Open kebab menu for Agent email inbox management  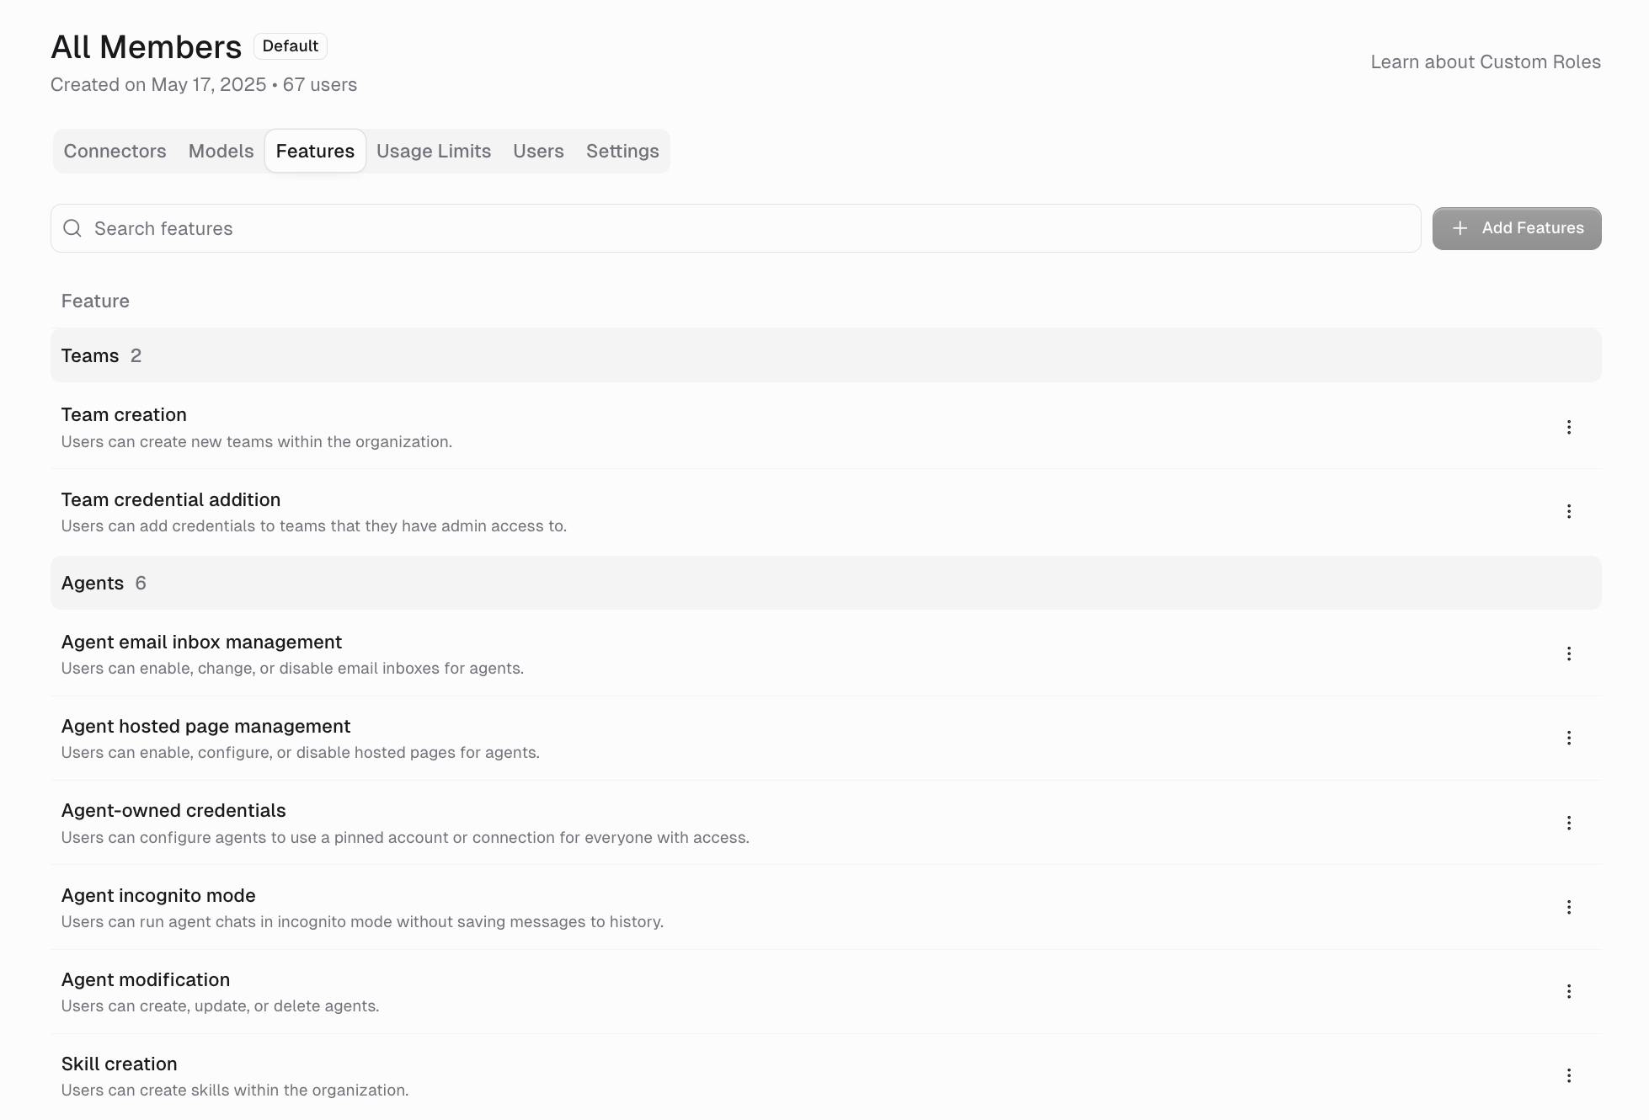1568,654
